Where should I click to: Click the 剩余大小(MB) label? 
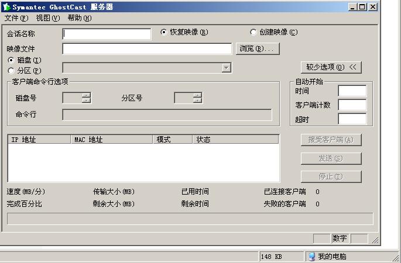(x=114, y=204)
